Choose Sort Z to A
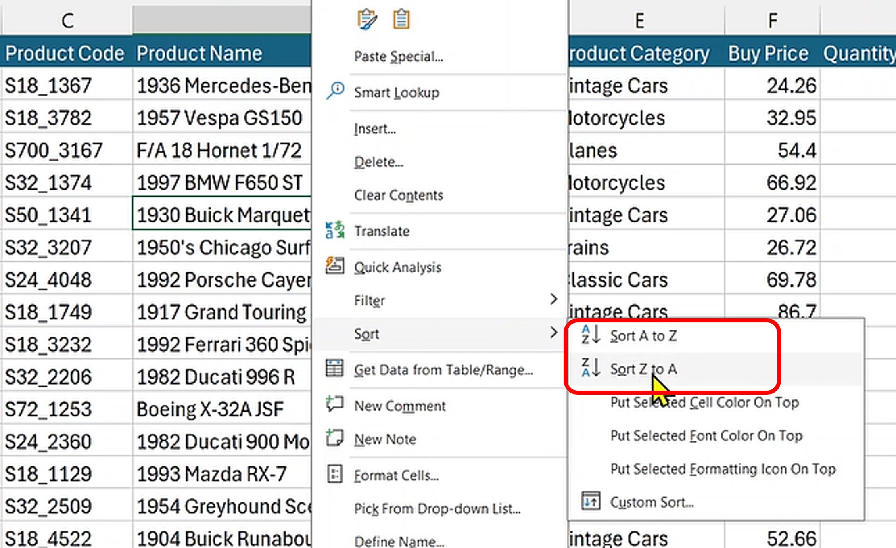This screenshot has height=548, width=896. 643,369
